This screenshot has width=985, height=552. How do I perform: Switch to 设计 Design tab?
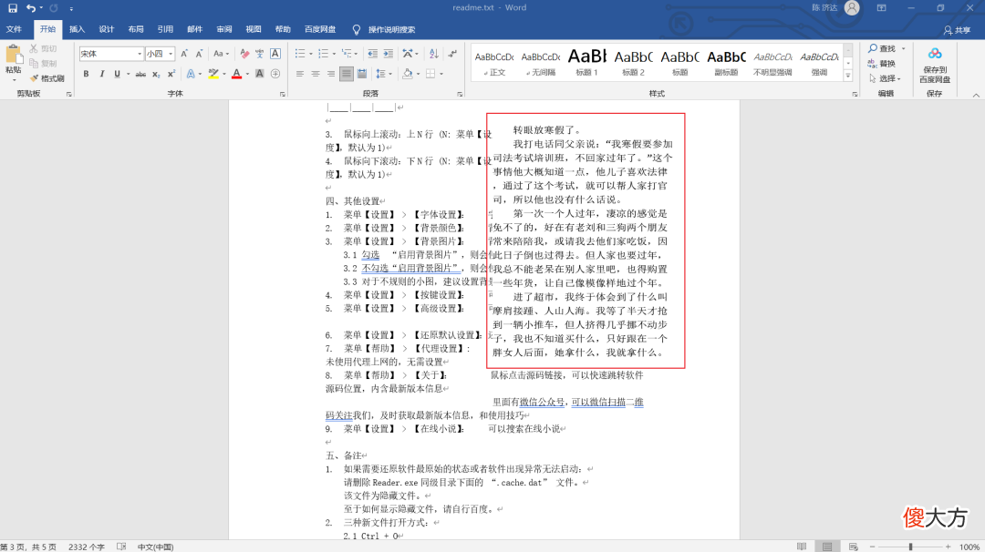(106, 29)
